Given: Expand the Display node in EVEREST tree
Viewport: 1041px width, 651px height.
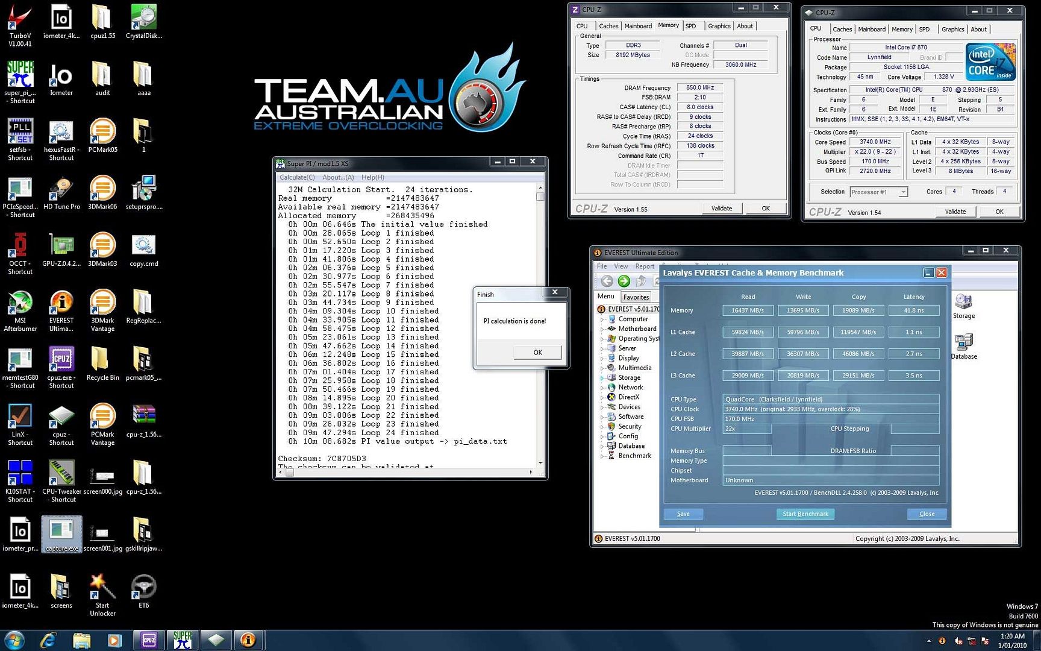Looking at the screenshot, I should (x=601, y=358).
